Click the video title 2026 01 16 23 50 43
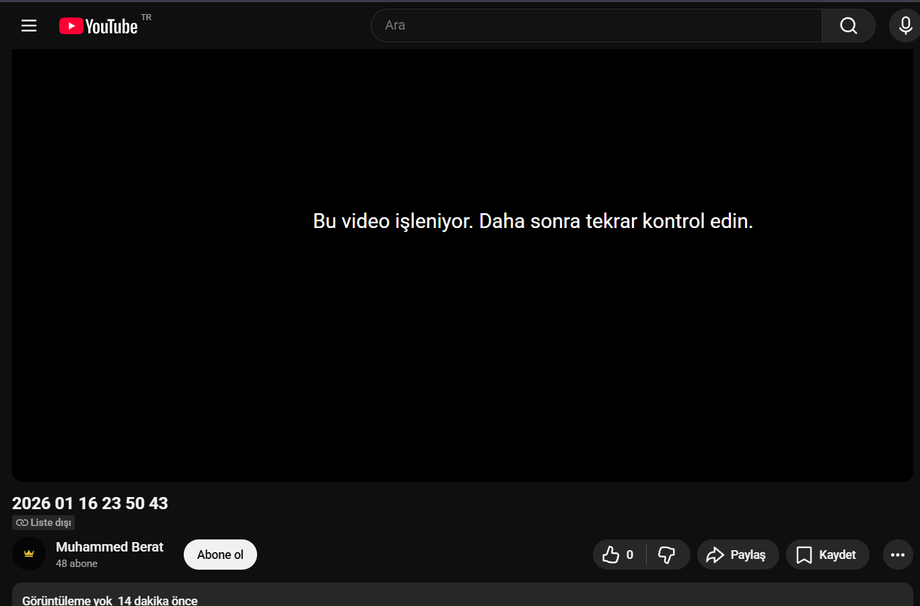 (x=90, y=503)
